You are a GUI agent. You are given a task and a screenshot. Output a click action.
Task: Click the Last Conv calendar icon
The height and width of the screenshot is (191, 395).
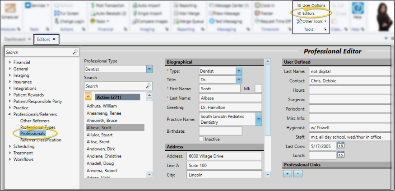[341, 145]
